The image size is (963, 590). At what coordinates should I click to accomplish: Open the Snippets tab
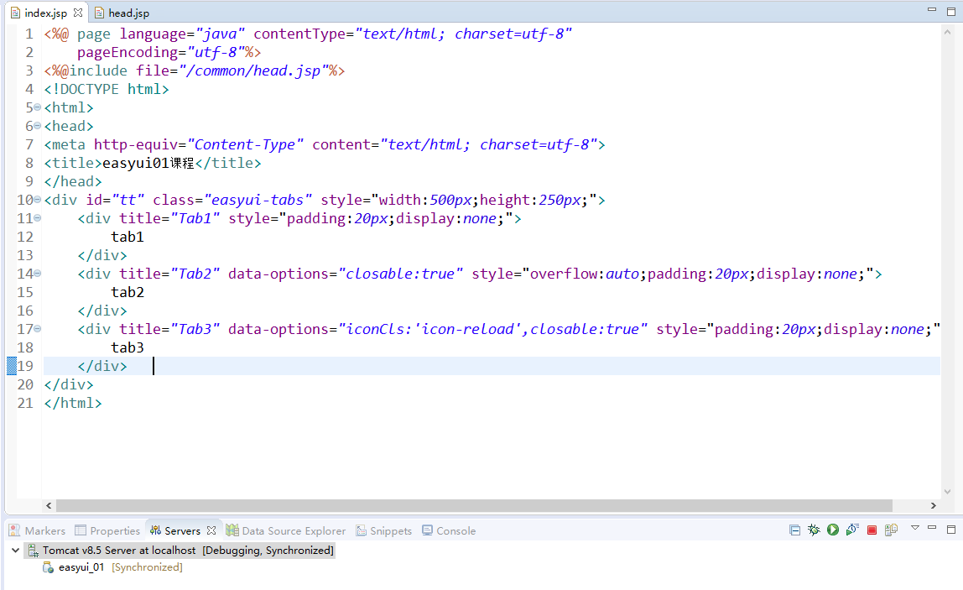(384, 530)
